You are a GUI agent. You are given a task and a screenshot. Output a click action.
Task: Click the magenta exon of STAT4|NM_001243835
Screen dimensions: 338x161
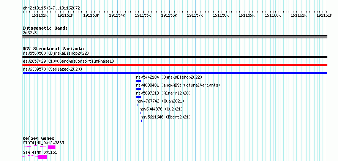52,147
